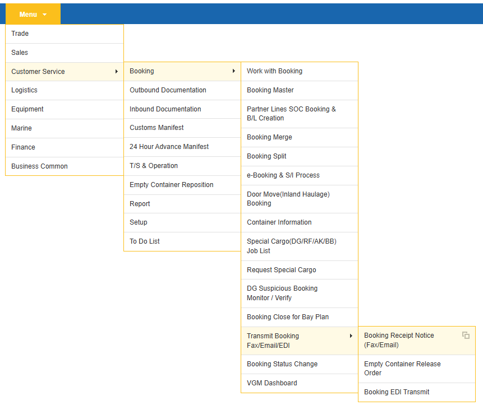Click Booking label in Customer Service submenu
Viewport: 483px width, 410px height.
pyautogui.click(x=142, y=71)
